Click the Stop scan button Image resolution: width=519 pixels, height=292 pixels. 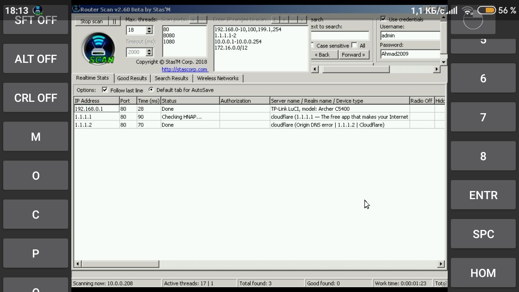91,21
